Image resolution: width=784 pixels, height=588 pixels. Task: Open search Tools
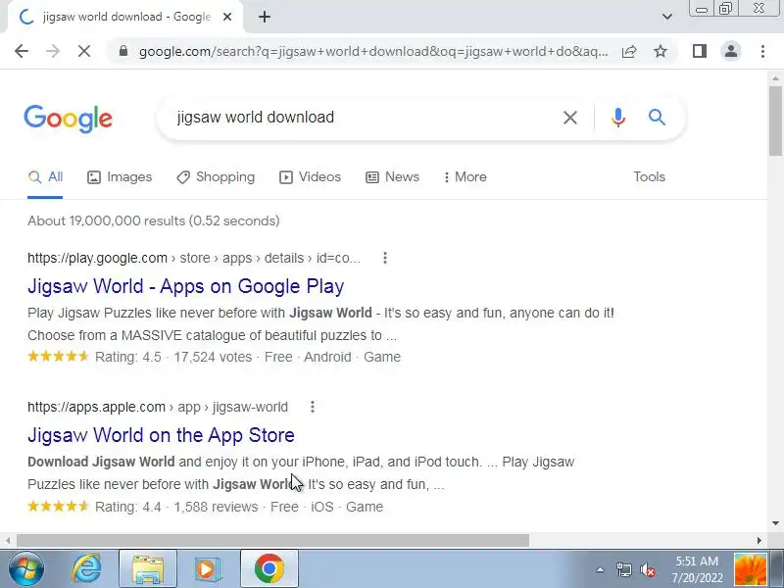pyautogui.click(x=649, y=177)
